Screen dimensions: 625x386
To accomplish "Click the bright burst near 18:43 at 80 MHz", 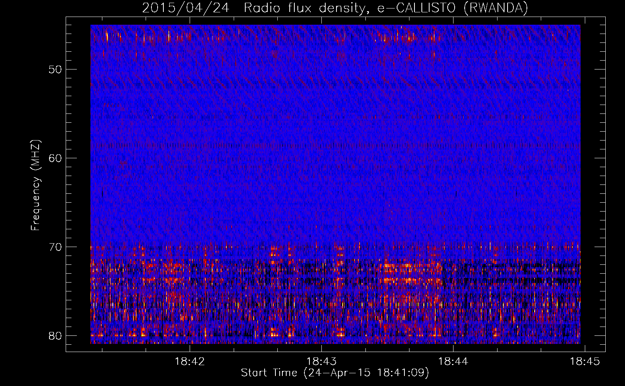I will point(340,332).
